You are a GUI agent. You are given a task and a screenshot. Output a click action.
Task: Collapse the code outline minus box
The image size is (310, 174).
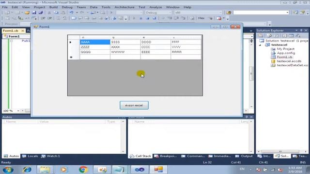pyautogui.click(x=11, y=41)
